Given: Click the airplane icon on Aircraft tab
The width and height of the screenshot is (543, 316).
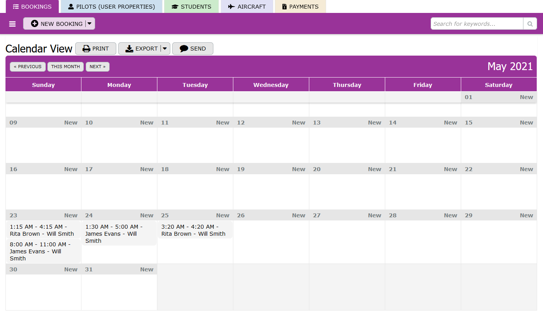Looking at the screenshot, I should (231, 7).
